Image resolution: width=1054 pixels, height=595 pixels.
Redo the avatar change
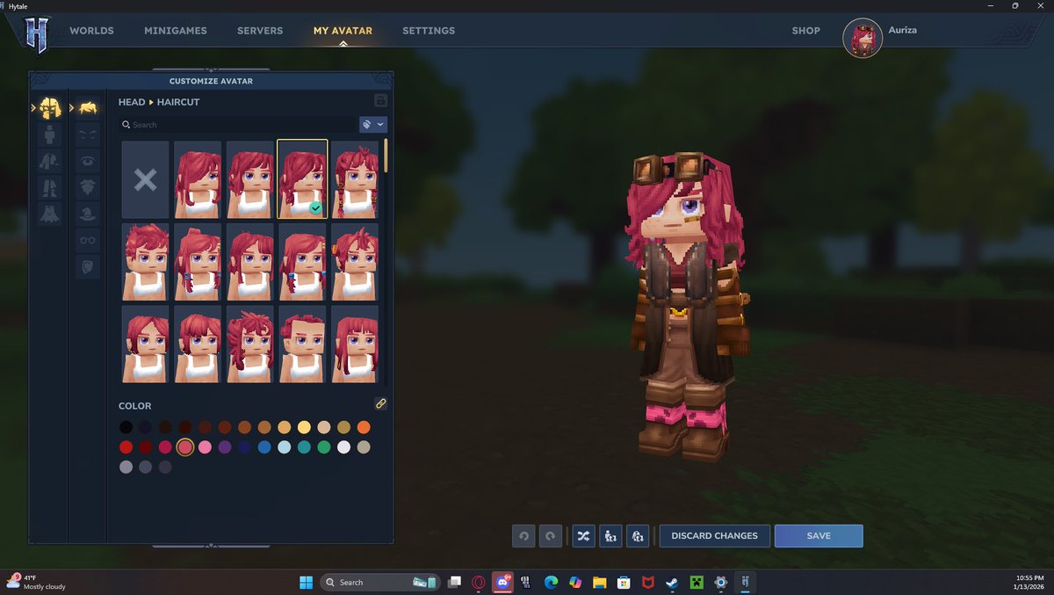(551, 536)
